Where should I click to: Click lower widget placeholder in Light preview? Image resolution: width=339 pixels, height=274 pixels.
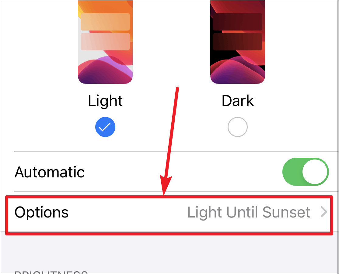click(x=105, y=42)
